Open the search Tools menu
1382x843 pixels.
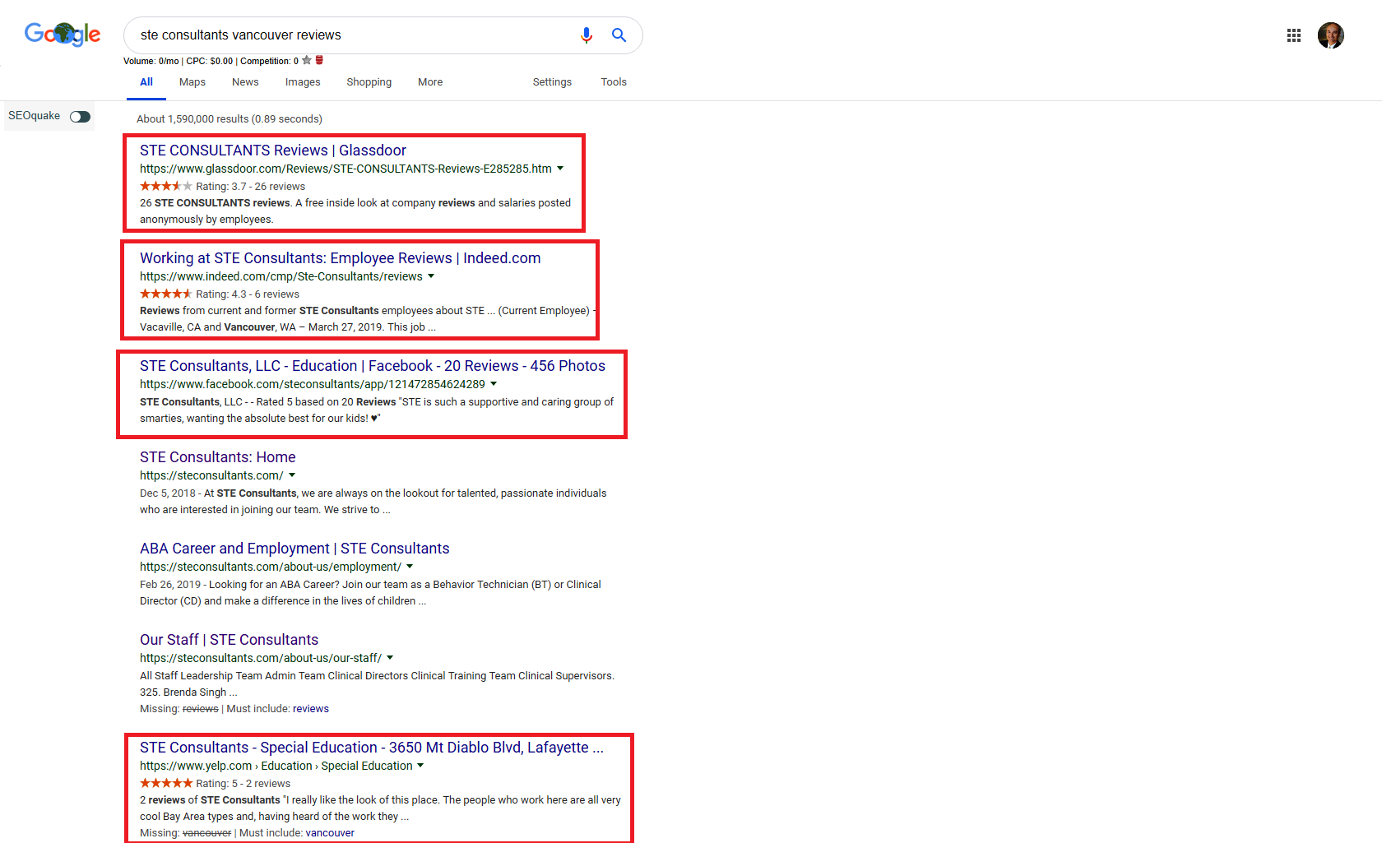(x=614, y=82)
